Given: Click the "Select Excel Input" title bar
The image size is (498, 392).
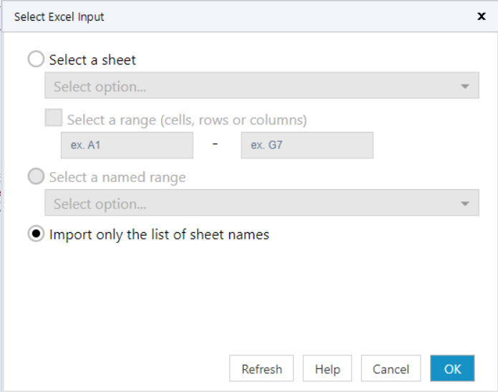Looking at the screenshot, I should coord(215,16).
